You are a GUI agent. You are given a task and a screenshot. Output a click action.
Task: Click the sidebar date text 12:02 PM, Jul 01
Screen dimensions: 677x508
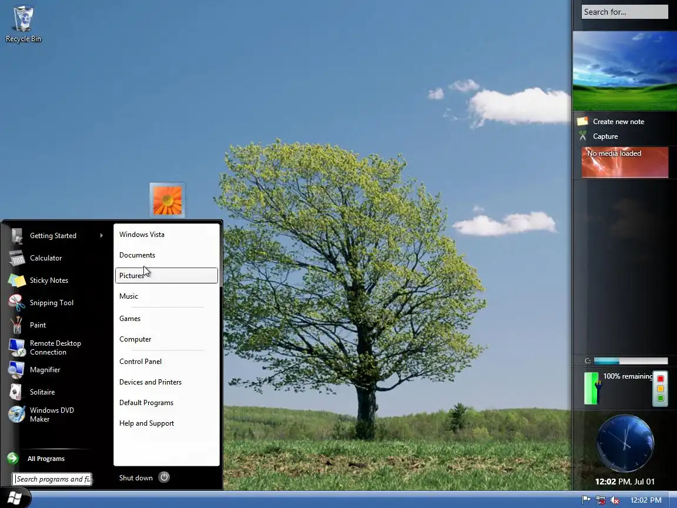(625, 482)
